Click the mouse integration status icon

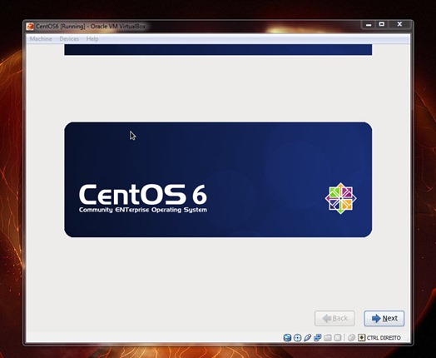(351, 338)
